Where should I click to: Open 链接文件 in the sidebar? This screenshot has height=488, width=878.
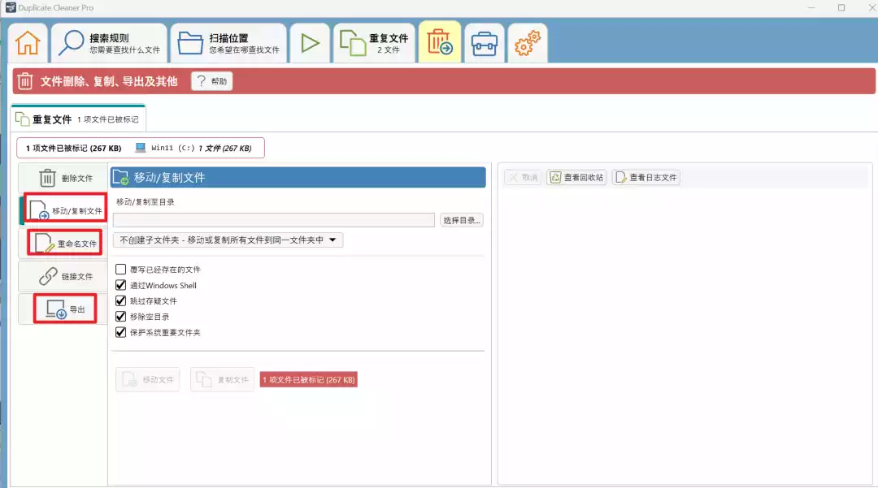click(x=63, y=276)
